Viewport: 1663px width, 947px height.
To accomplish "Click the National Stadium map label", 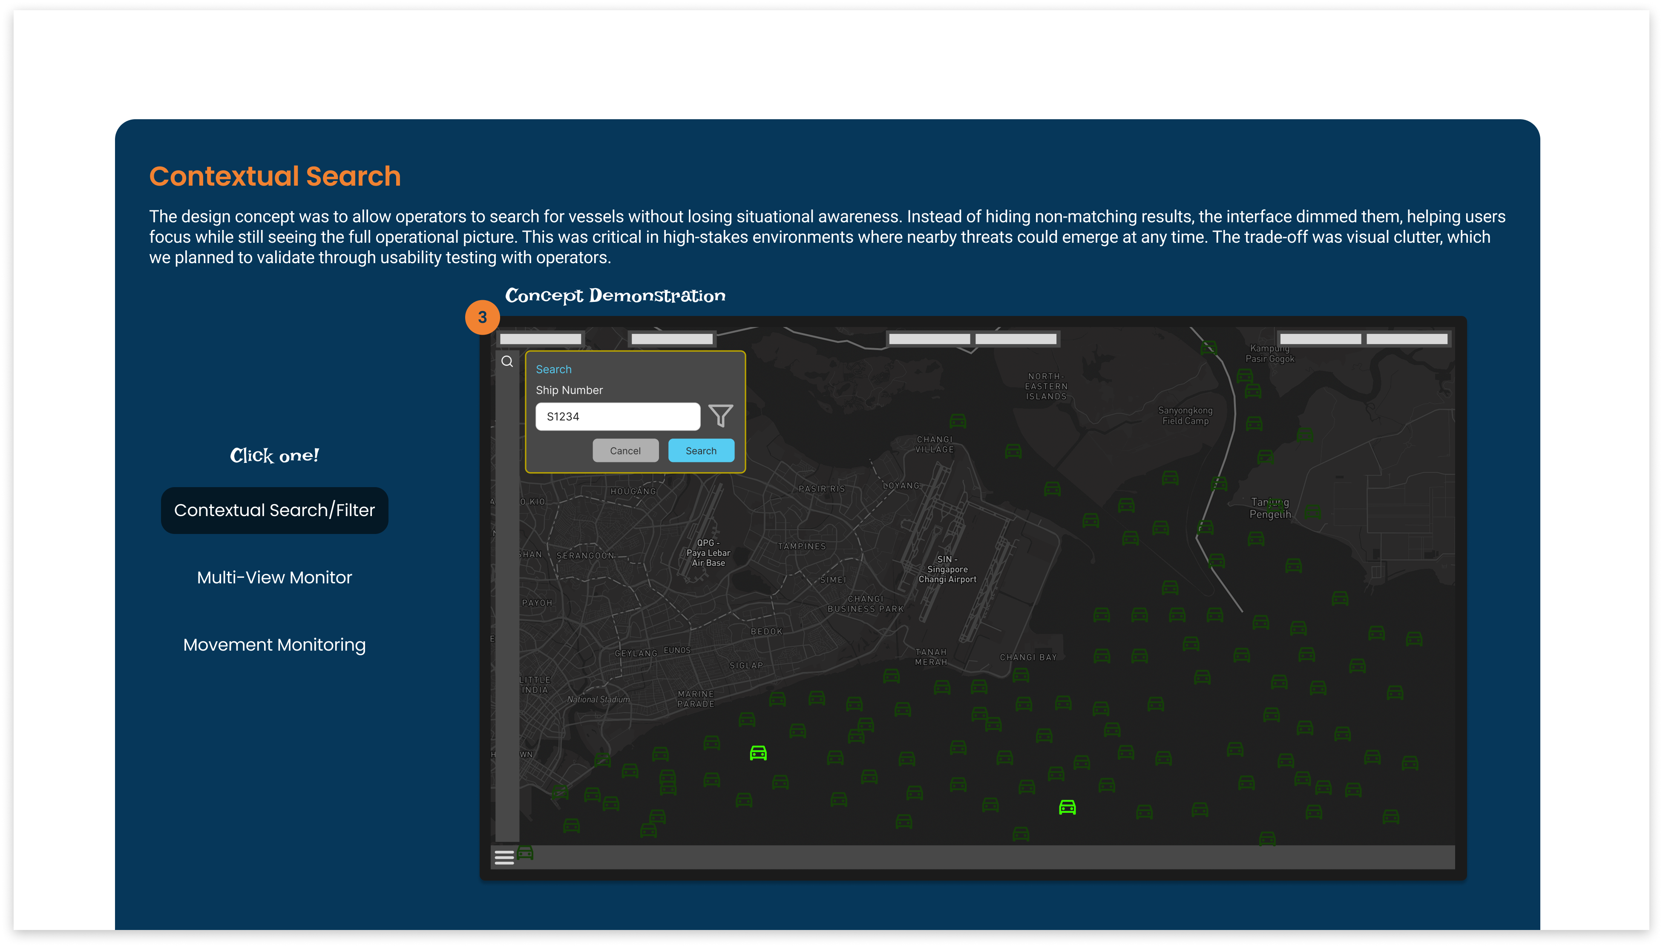I will tap(598, 700).
